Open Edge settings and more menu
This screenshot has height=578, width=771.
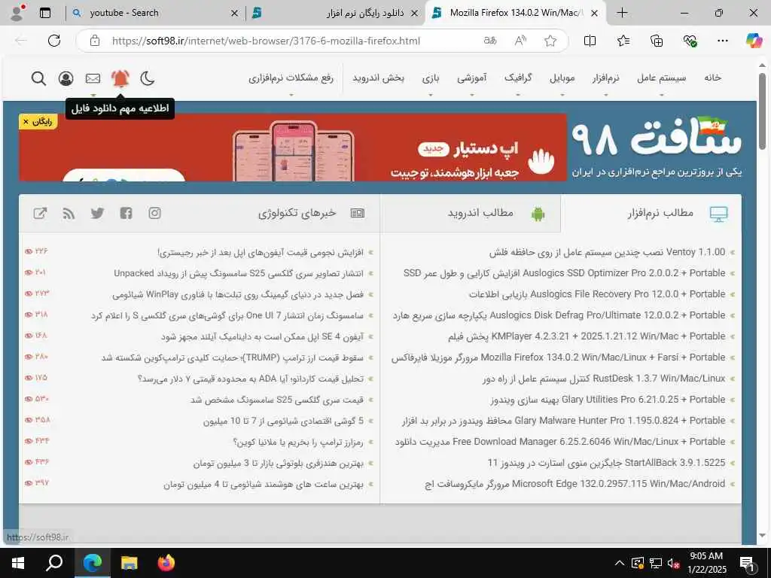[722, 41]
